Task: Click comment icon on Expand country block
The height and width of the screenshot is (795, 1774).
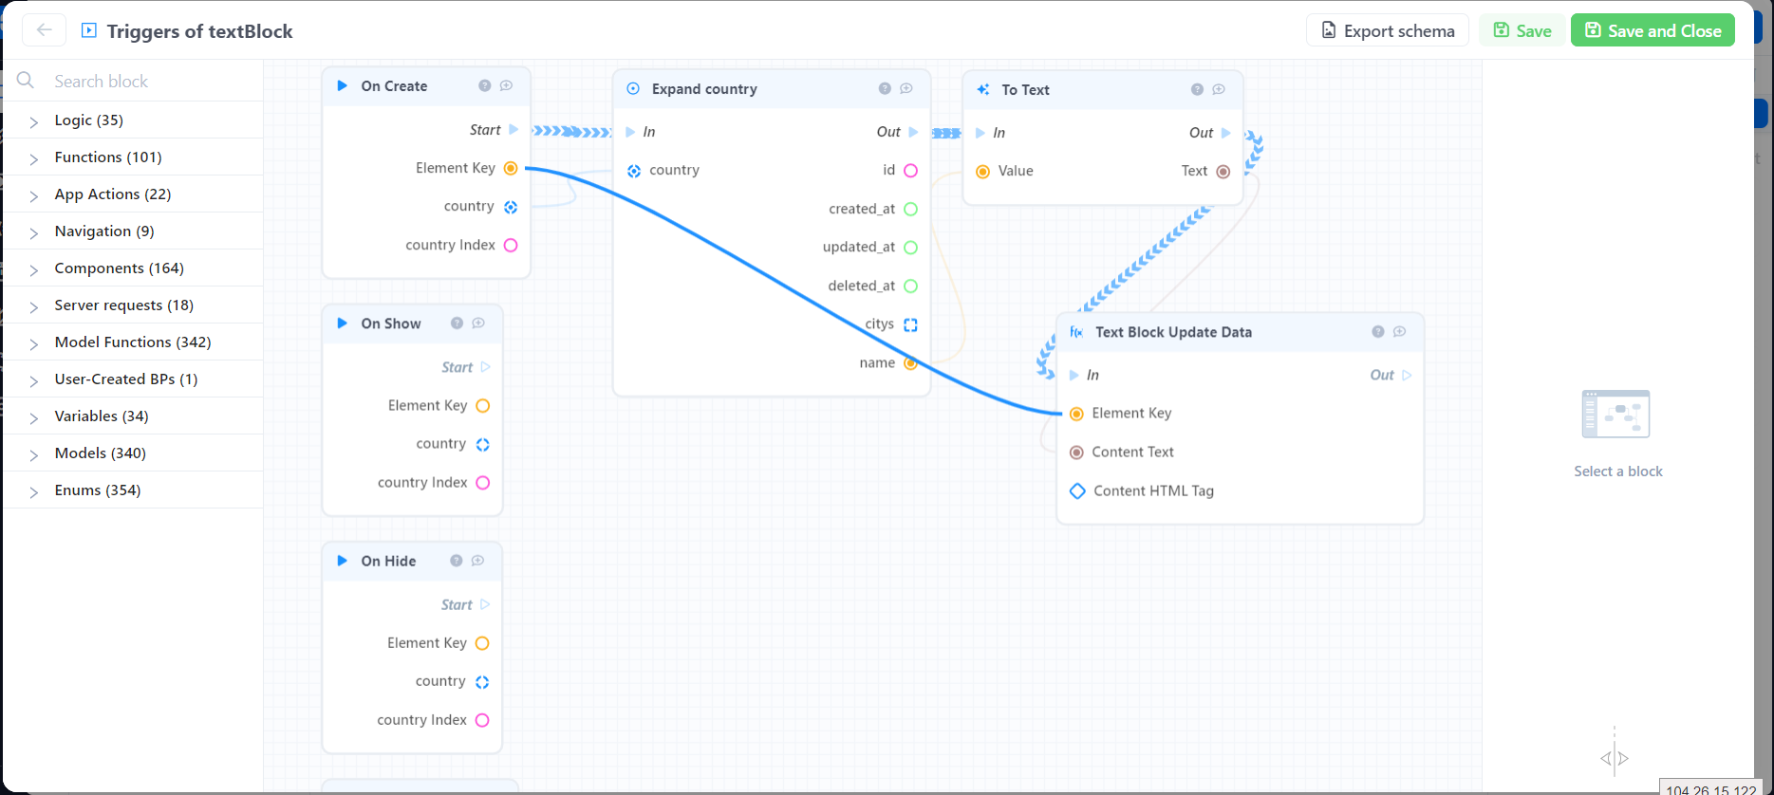Action: pyautogui.click(x=906, y=88)
